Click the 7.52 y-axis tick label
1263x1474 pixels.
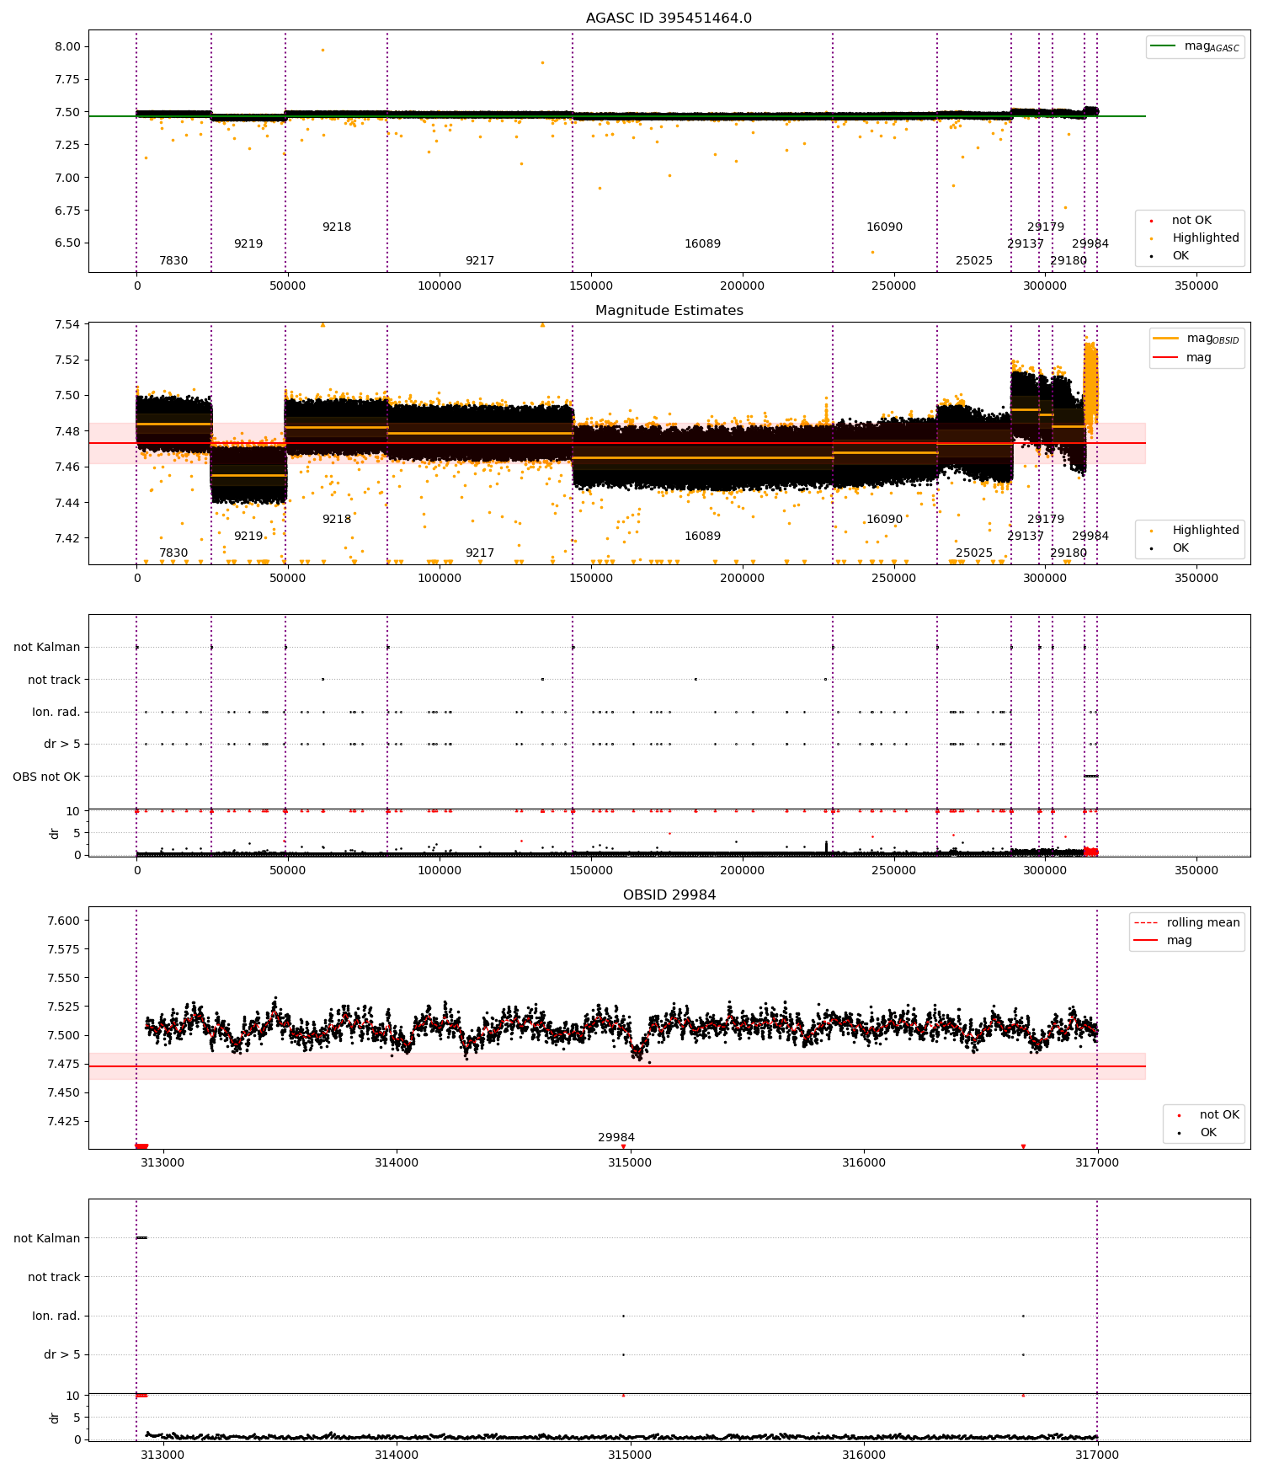coord(67,360)
